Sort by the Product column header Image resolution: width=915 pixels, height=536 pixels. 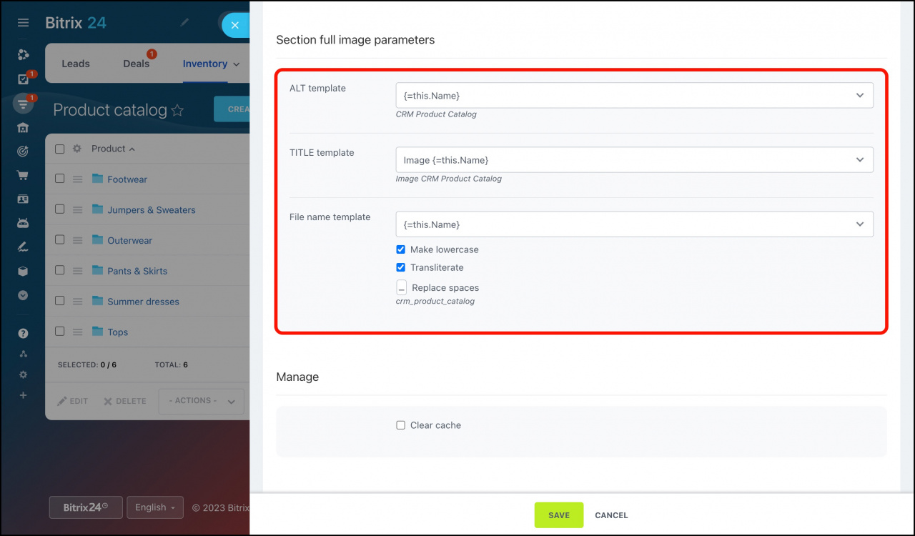(x=113, y=149)
